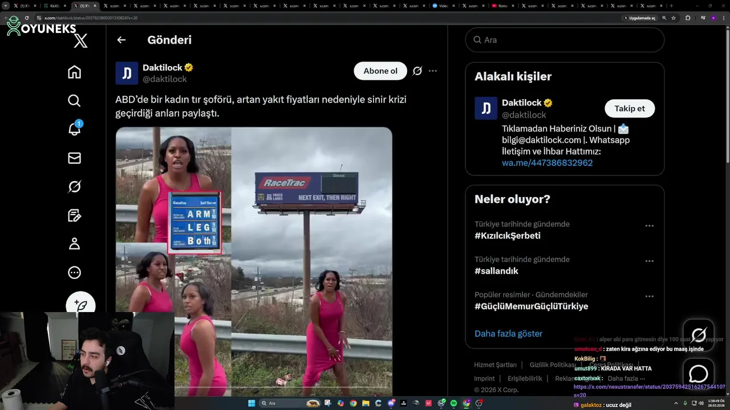The width and height of the screenshot is (730, 410).
Task: Focus the Ara search field
Action: coord(565,40)
